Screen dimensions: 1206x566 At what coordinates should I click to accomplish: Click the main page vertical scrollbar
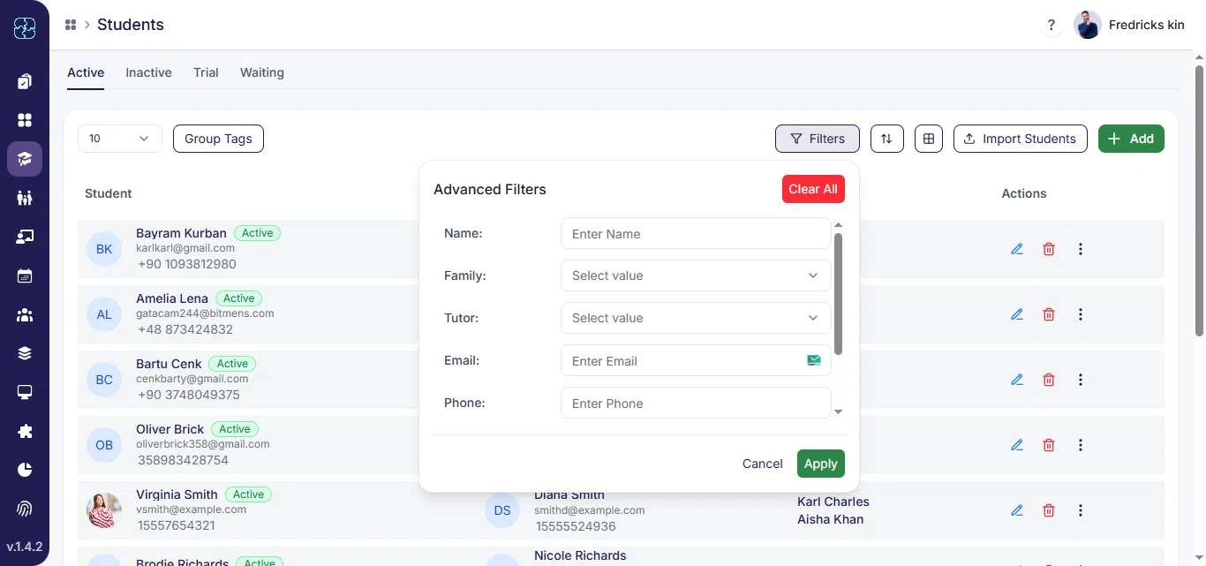[x=1199, y=200]
